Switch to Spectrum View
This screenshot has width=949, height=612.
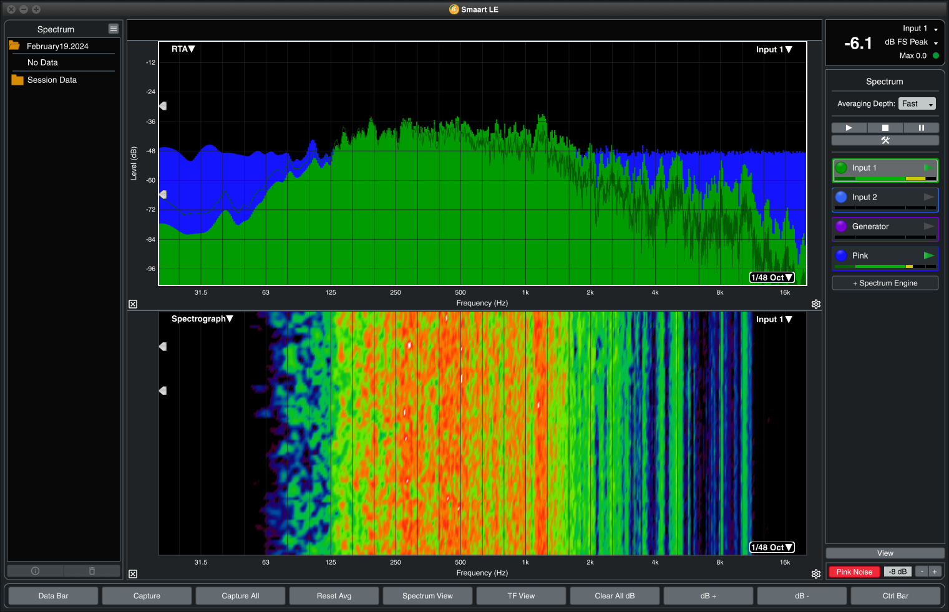[427, 596]
